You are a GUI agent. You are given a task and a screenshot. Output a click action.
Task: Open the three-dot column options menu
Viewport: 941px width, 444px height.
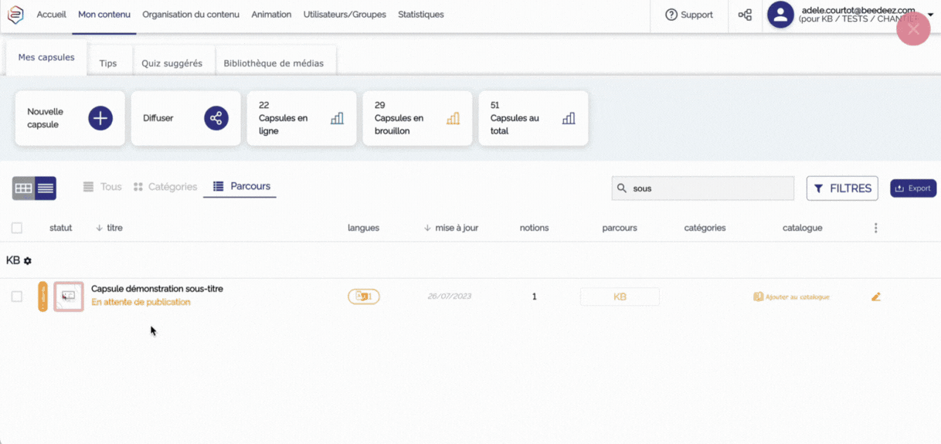(x=875, y=228)
